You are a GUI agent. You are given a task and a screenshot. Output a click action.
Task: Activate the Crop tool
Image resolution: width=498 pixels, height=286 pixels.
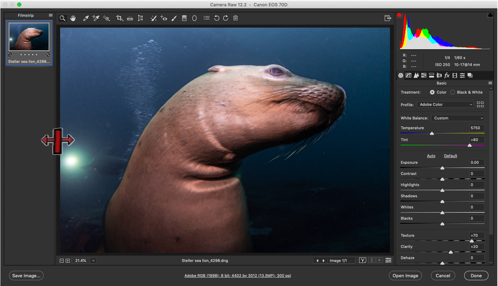pyautogui.click(x=119, y=18)
